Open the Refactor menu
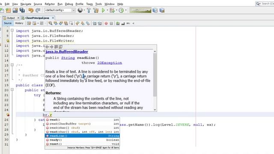The width and height of the screenshot is (274, 154). (x=50, y=4)
